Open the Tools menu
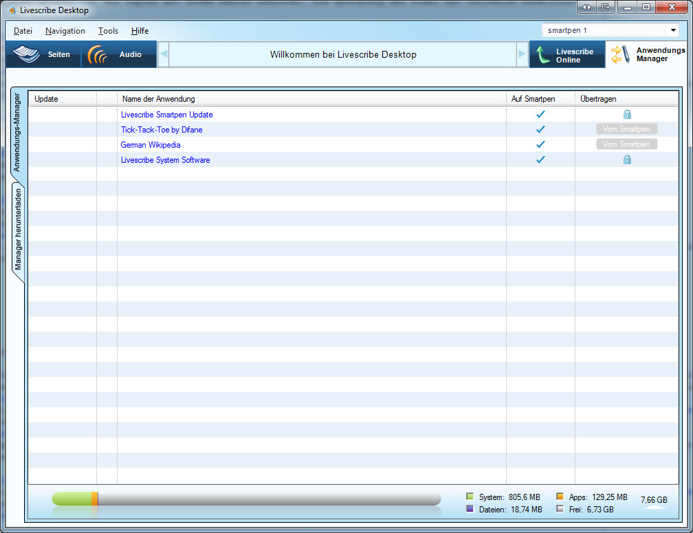Image resolution: width=693 pixels, height=533 pixels. [109, 31]
